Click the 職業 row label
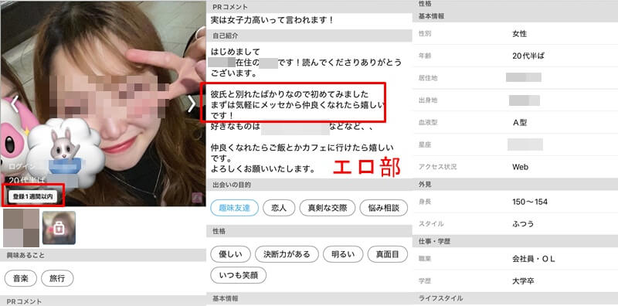The height and width of the screenshot is (306, 618). coord(425,259)
